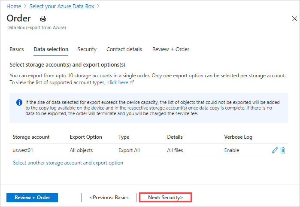Follow 'click here' supported account types link

pos(118,82)
